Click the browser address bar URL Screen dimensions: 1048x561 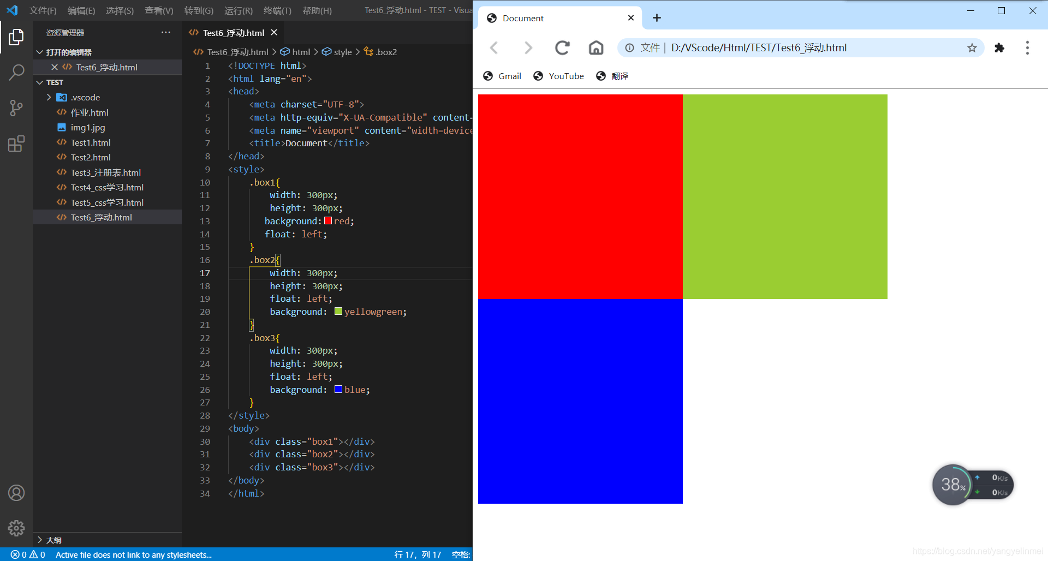pos(759,48)
